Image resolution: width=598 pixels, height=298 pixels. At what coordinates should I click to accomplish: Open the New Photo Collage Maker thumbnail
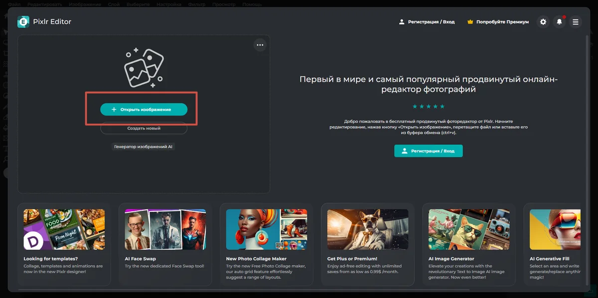pos(267,229)
